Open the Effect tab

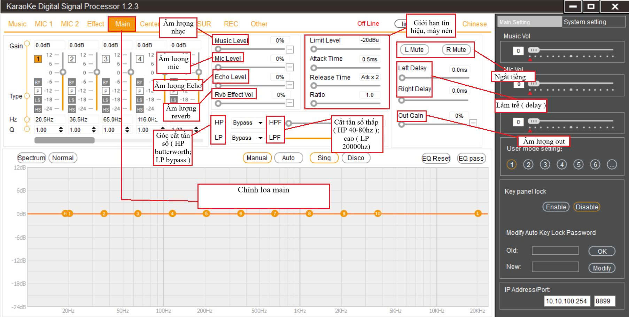pos(95,24)
